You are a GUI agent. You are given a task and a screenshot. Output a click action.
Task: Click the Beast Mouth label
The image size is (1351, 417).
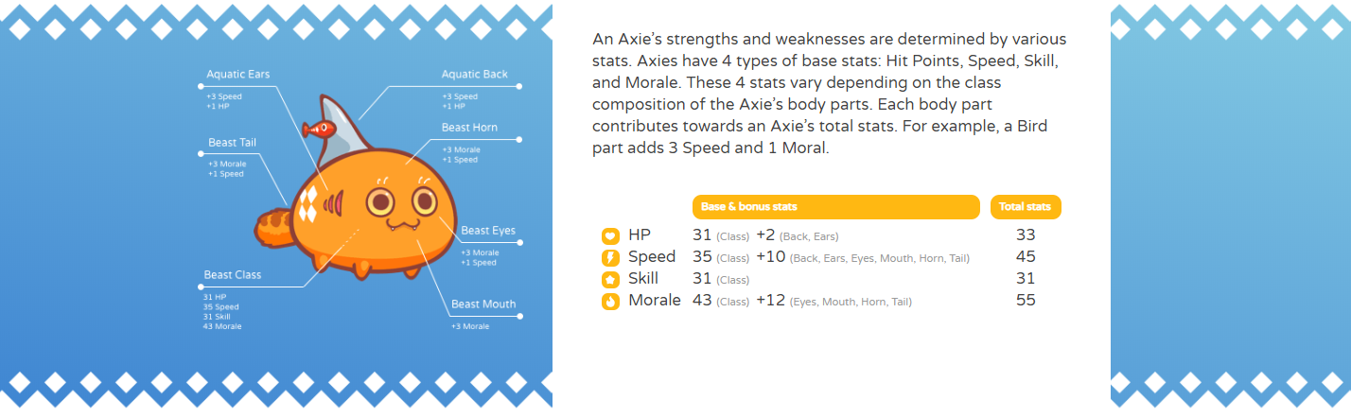coord(483,304)
